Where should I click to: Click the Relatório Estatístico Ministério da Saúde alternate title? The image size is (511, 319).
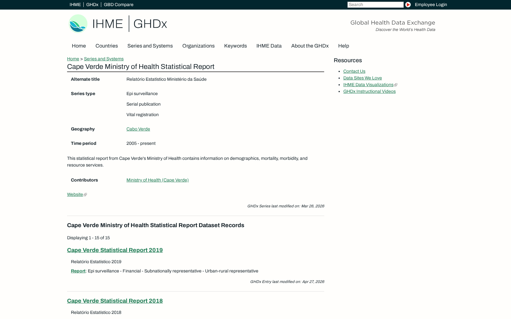point(166,79)
